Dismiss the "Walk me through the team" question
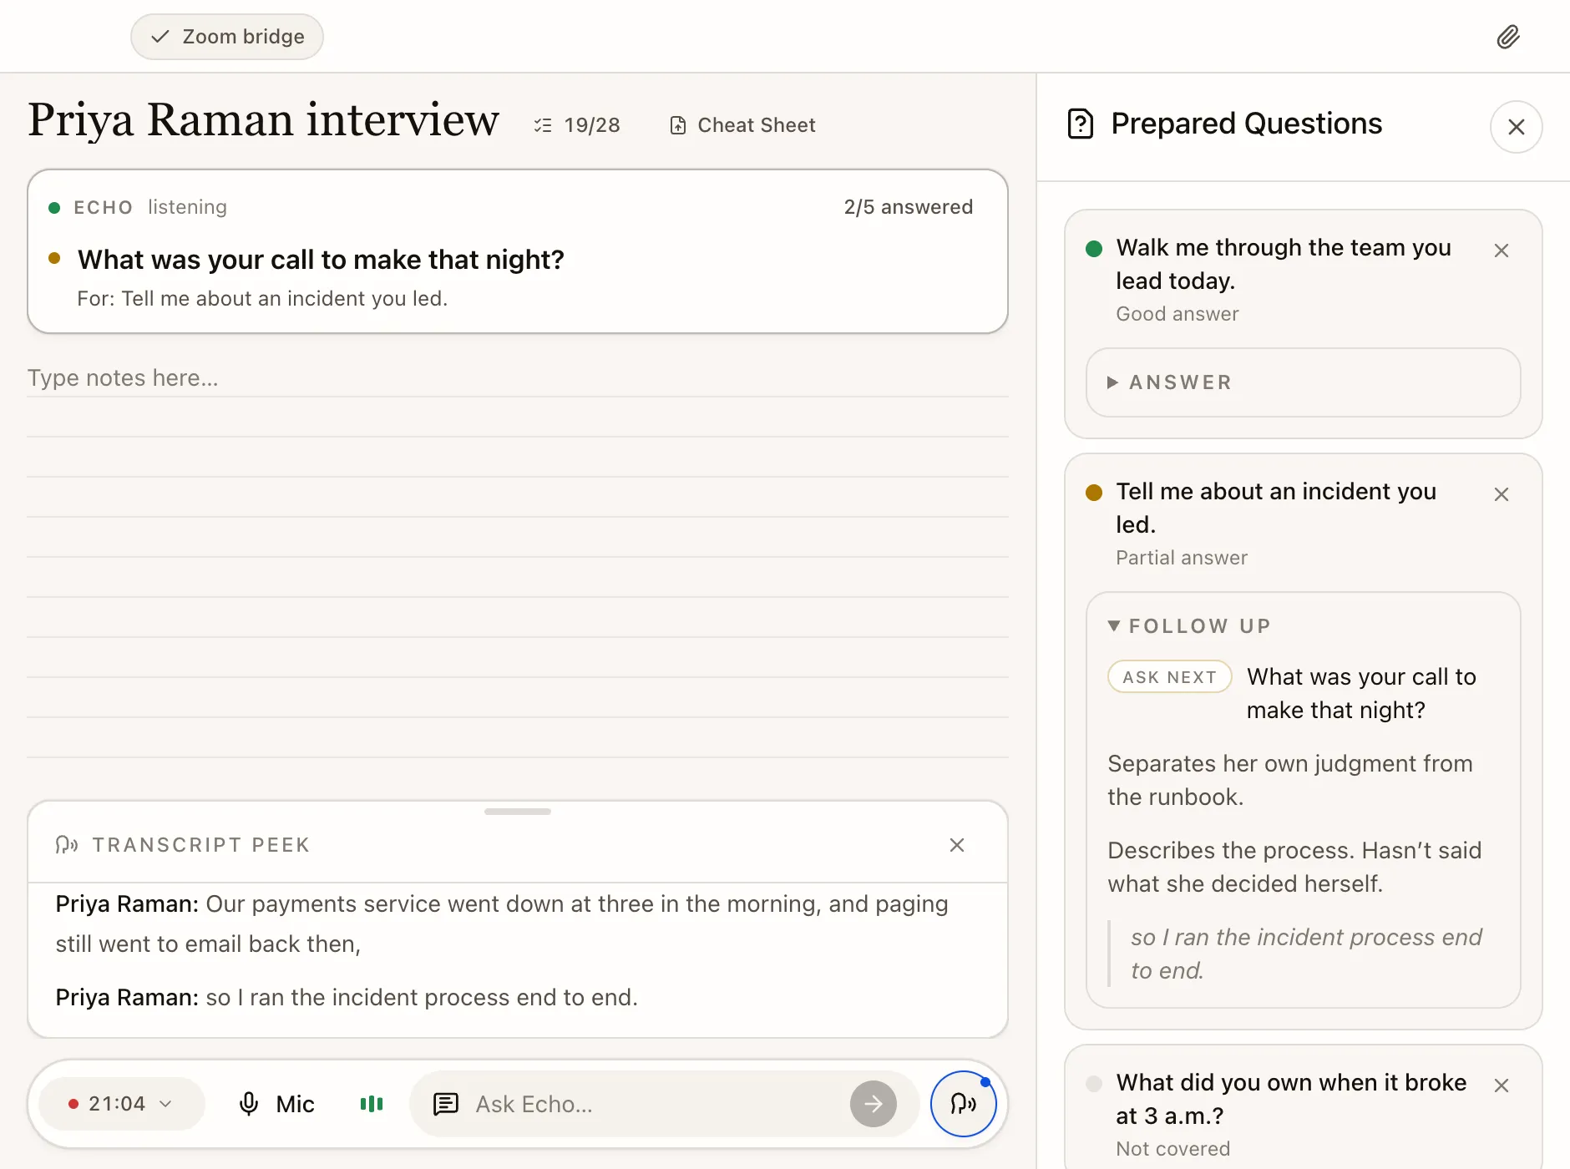Viewport: 1570px width, 1169px height. [x=1501, y=250]
